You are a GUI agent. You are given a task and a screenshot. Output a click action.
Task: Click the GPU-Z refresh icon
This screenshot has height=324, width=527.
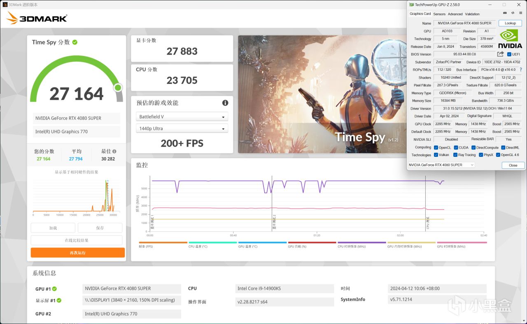coord(513,13)
